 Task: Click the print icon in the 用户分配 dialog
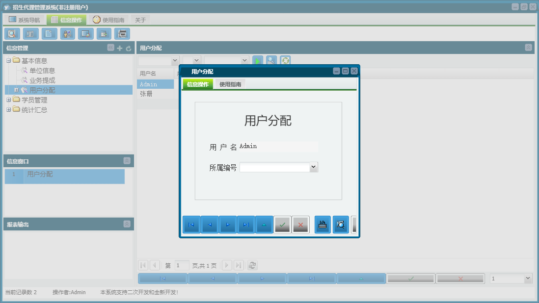click(322, 225)
